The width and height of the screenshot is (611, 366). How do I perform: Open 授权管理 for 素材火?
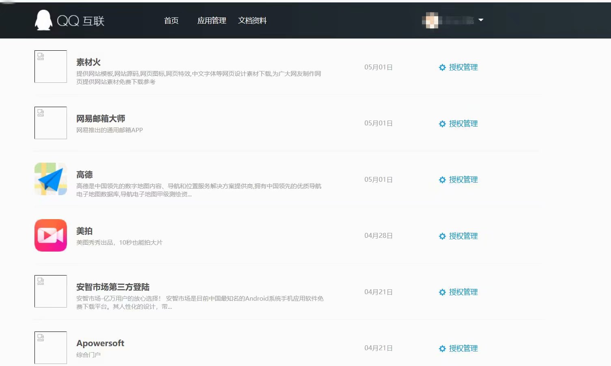[x=463, y=67]
